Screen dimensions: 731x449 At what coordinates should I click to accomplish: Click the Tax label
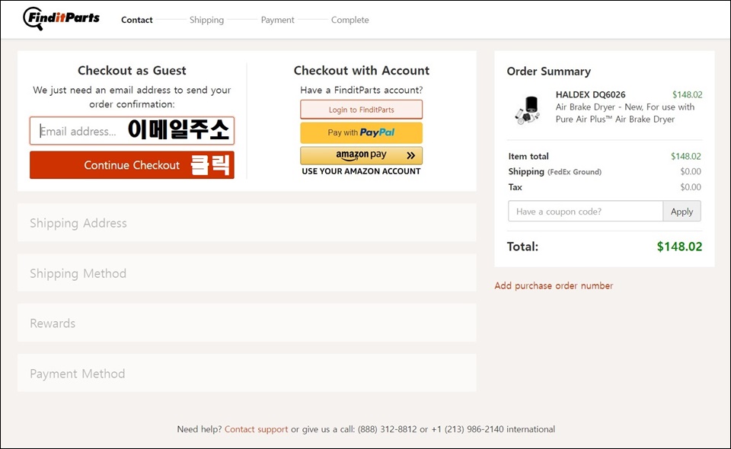516,186
